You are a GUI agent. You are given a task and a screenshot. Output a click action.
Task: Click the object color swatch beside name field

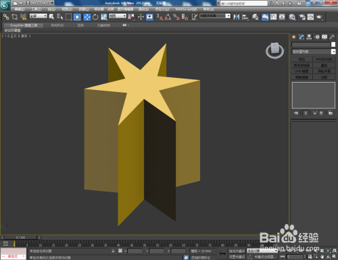(333, 45)
